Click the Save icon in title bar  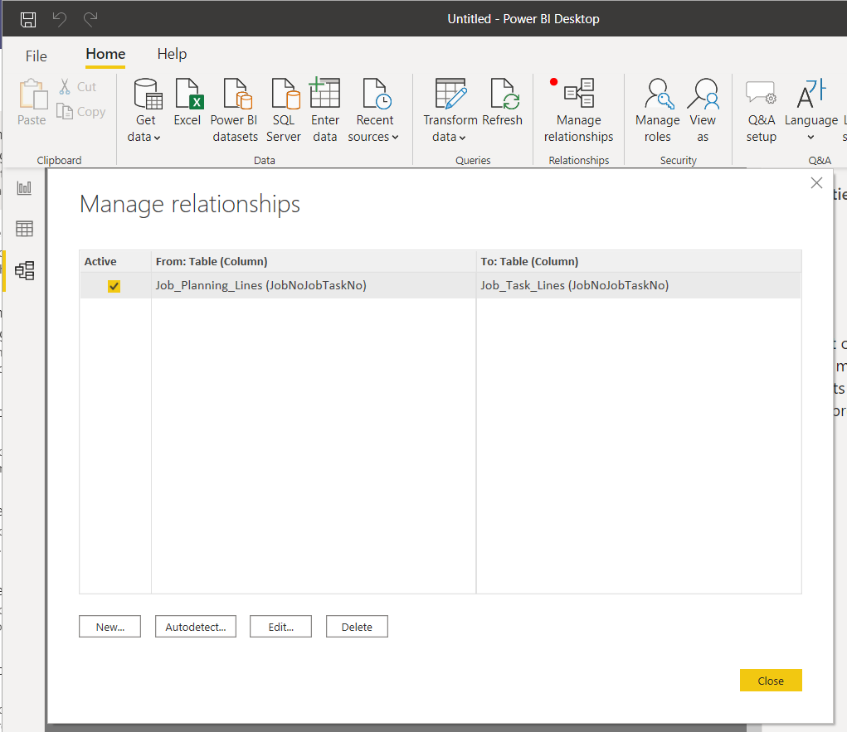tap(28, 18)
